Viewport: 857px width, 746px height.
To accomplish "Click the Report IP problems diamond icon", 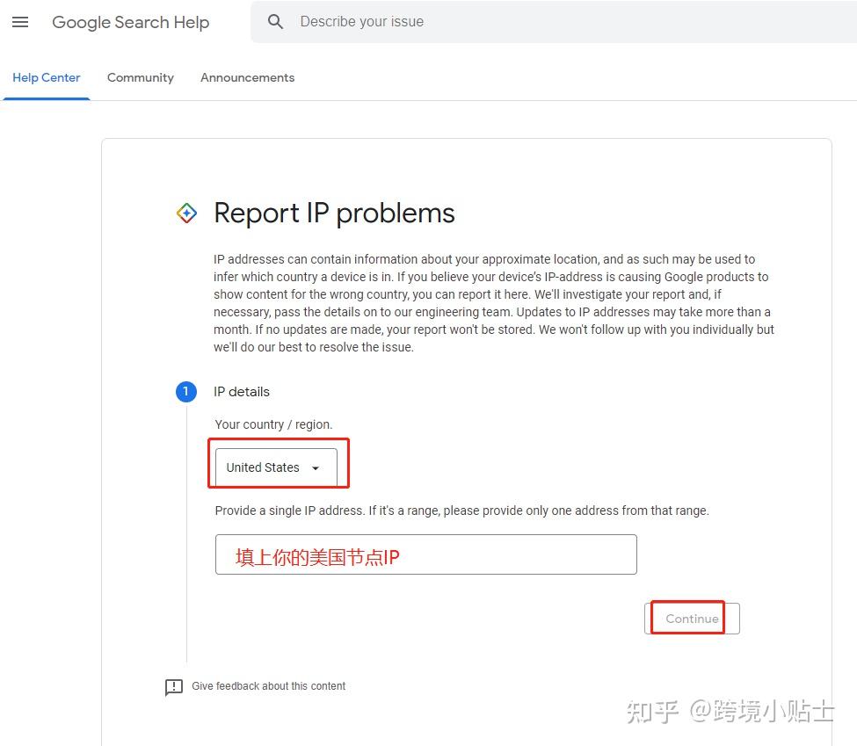I will 186,212.
